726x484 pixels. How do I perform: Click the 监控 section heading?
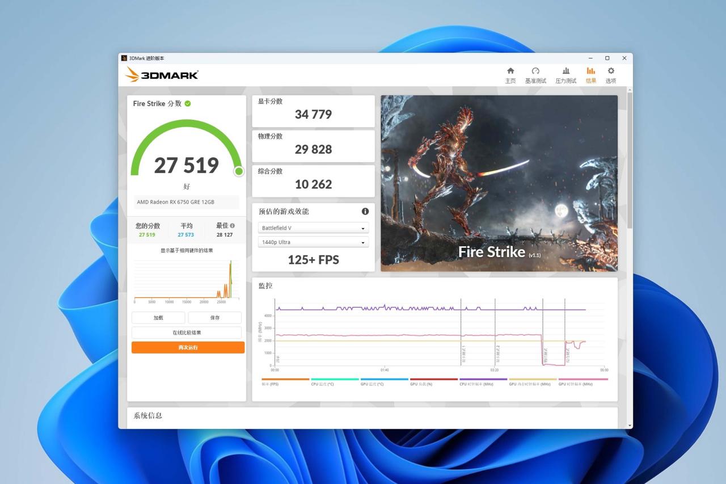tap(265, 286)
